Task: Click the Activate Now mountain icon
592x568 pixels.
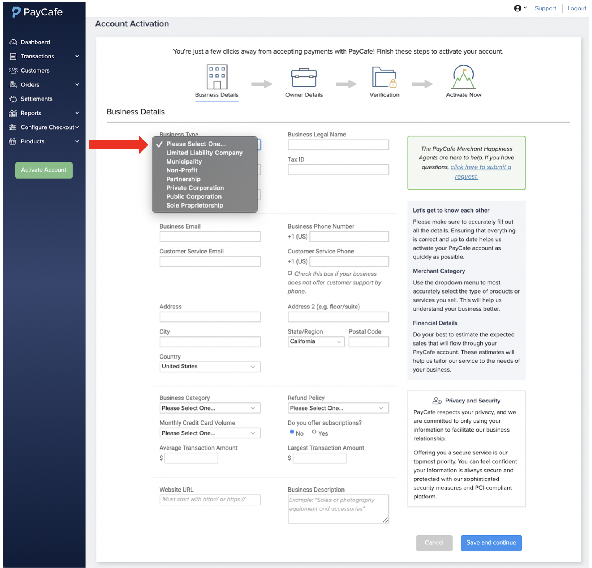Action: point(464,77)
